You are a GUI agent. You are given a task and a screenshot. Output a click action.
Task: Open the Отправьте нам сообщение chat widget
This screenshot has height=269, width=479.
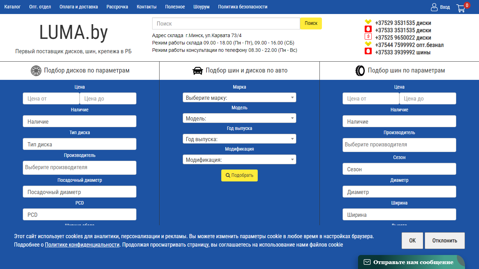point(411,262)
